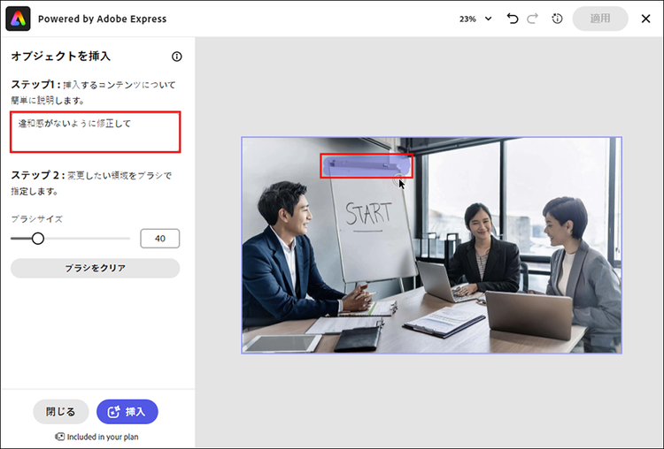Click the grayed-out redo arrow
Screen dimensions: 664x449
(x=532, y=19)
